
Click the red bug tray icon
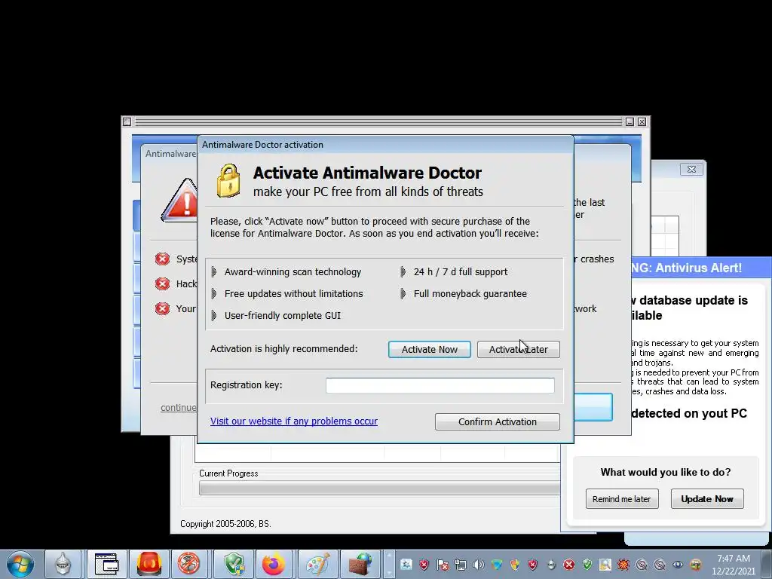[x=623, y=565]
